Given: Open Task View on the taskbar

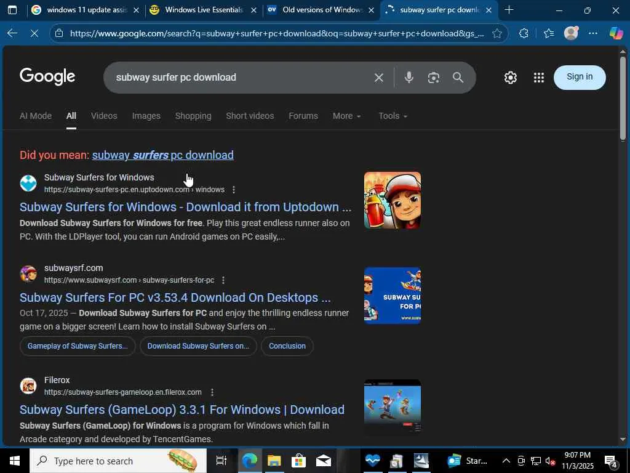Looking at the screenshot, I should click(x=221, y=461).
